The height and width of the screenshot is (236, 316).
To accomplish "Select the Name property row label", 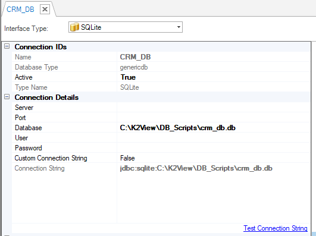I will pos(23,57).
